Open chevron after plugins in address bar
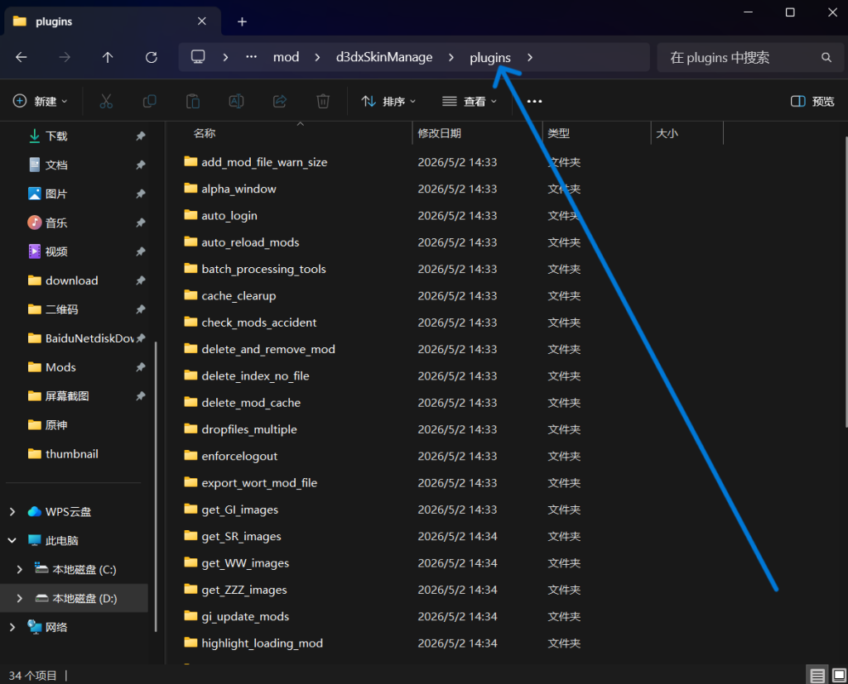The image size is (848, 684). (530, 57)
